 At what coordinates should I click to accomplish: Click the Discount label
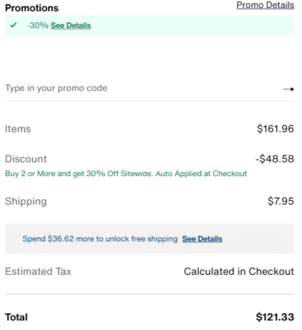tap(26, 159)
